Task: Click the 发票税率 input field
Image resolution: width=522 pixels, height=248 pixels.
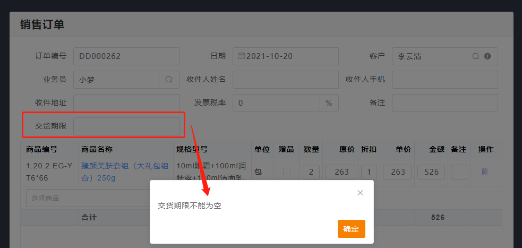Action: (x=276, y=103)
